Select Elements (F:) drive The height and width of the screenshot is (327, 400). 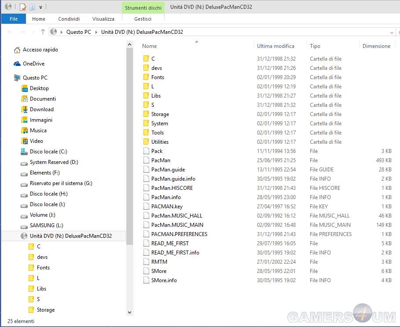(x=44, y=173)
